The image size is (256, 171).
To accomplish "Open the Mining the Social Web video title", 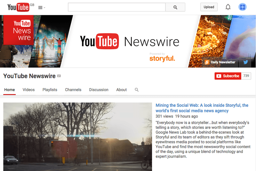I will pos(202,108).
